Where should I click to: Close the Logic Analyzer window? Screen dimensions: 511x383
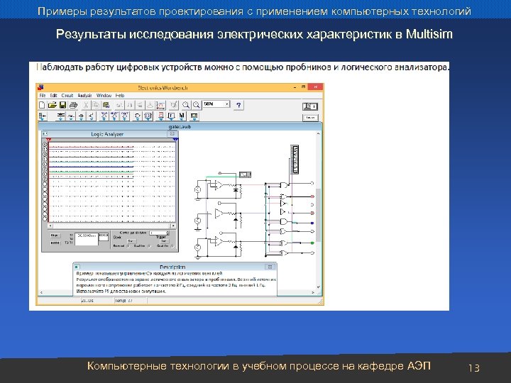172,134
